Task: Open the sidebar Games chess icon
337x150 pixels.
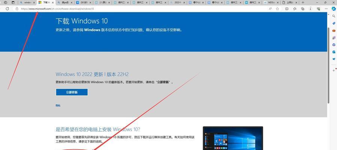Action: tap(334, 37)
